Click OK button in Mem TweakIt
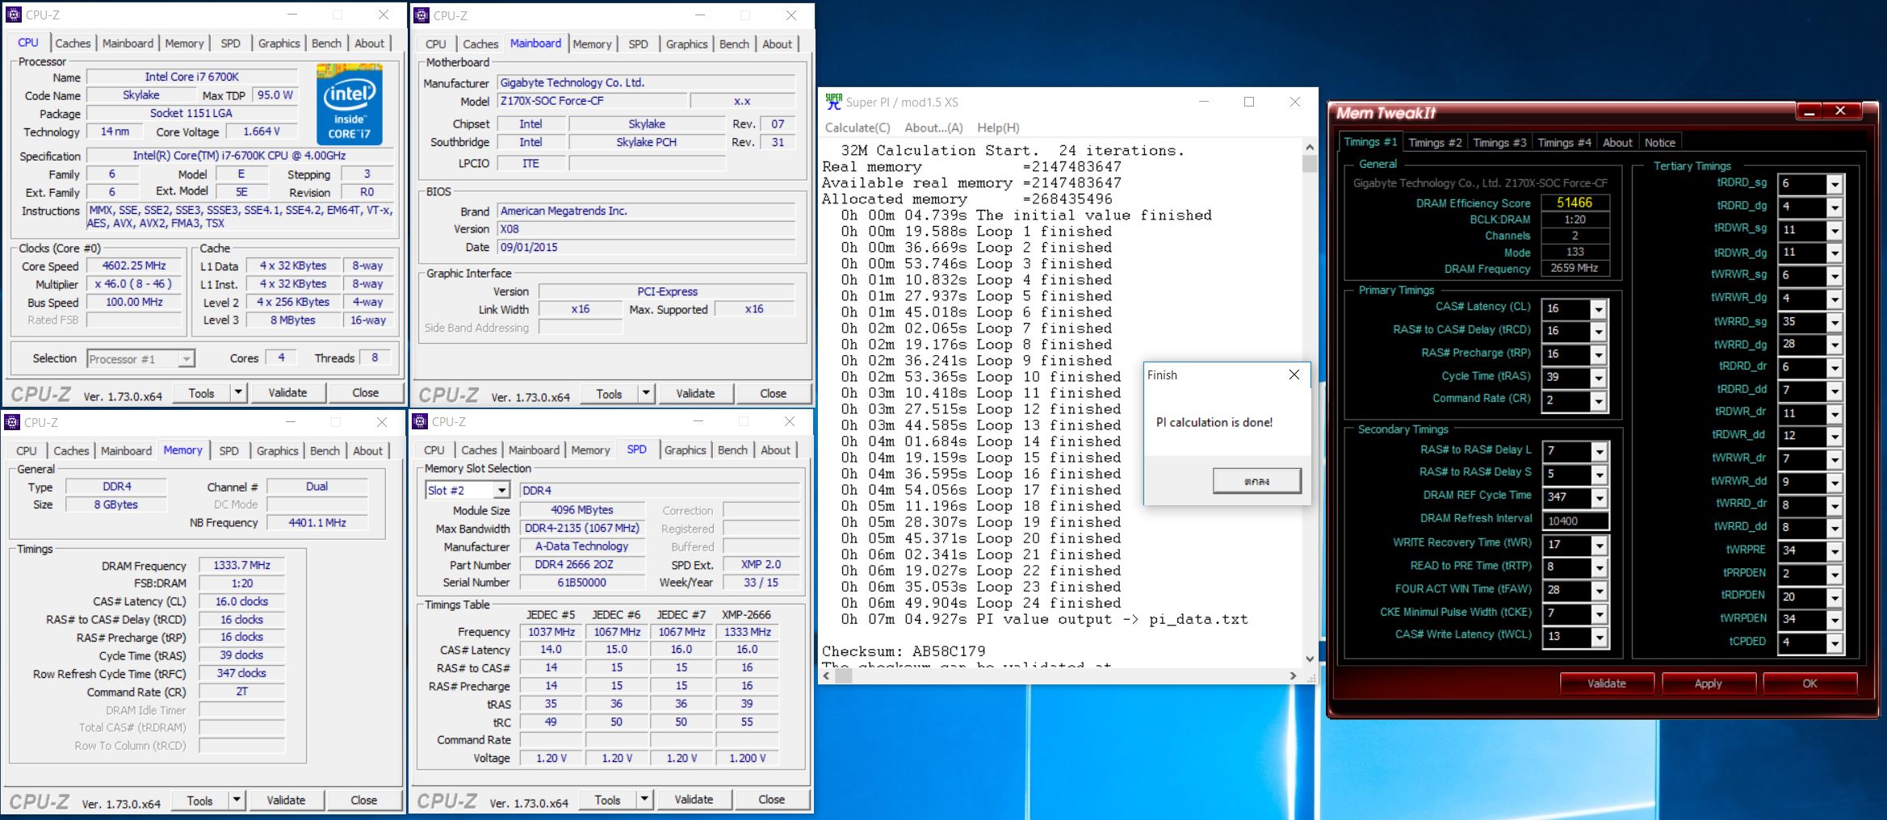 coord(1809,684)
